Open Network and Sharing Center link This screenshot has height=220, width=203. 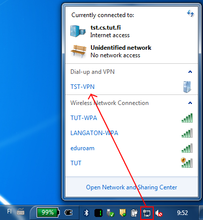pyautogui.click(x=132, y=187)
